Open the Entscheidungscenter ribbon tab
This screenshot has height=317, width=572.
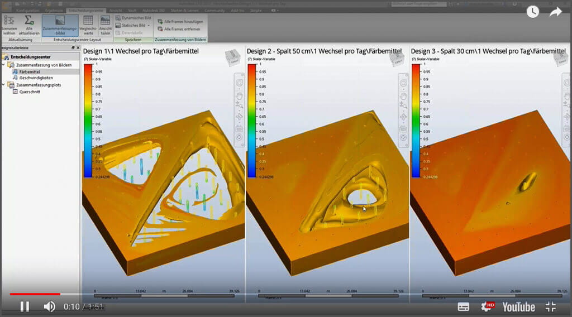(x=85, y=11)
